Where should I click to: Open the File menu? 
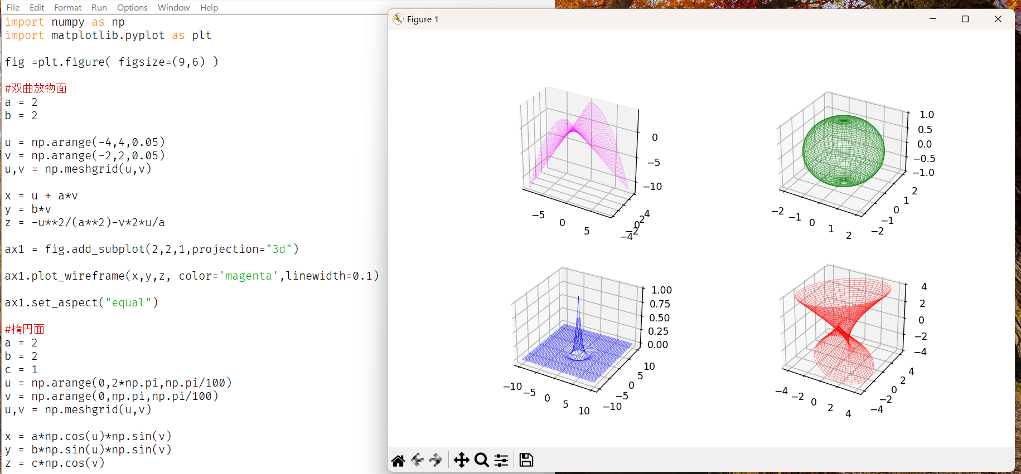[13, 7]
